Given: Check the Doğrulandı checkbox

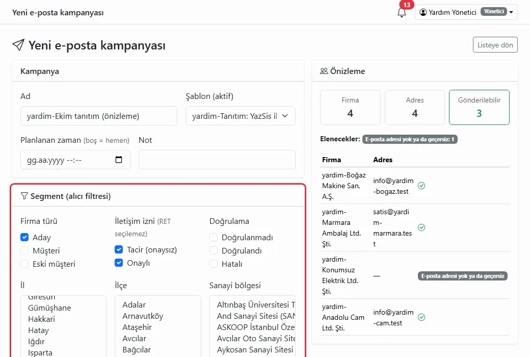Looking at the screenshot, I should click(214, 250).
